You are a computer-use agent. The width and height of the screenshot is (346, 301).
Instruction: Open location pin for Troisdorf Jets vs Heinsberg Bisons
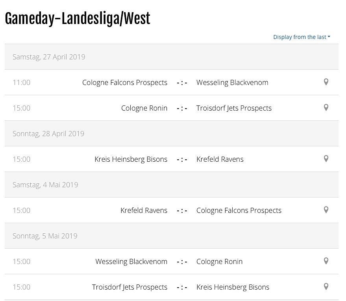click(326, 287)
